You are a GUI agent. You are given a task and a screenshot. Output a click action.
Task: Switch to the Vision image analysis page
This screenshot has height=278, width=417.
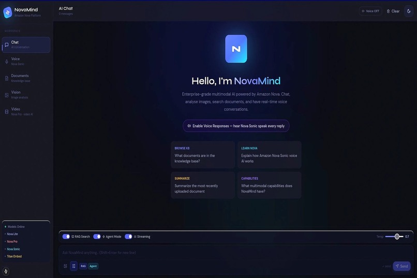pos(26,95)
